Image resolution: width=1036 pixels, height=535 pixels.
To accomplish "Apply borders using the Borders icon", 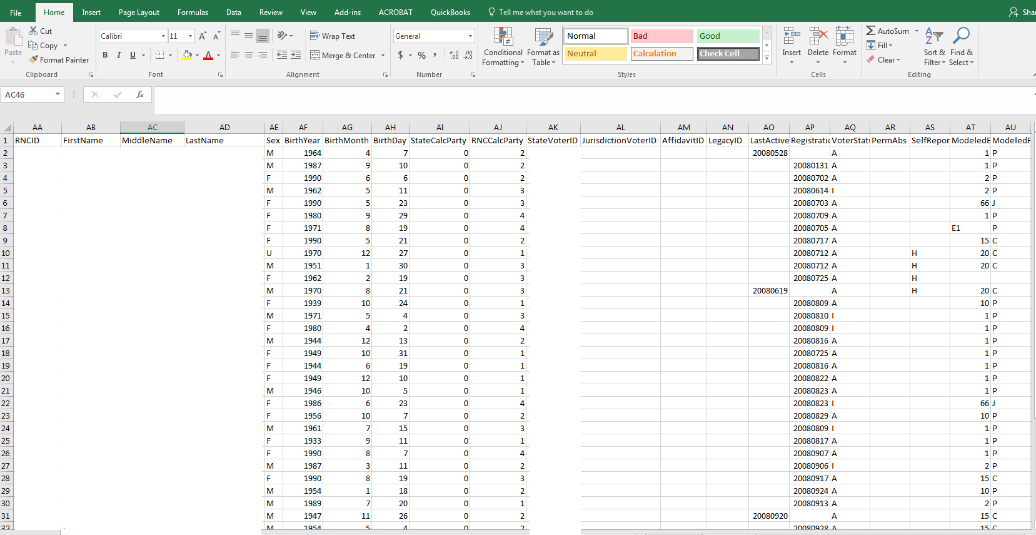I will pos(160,55).
